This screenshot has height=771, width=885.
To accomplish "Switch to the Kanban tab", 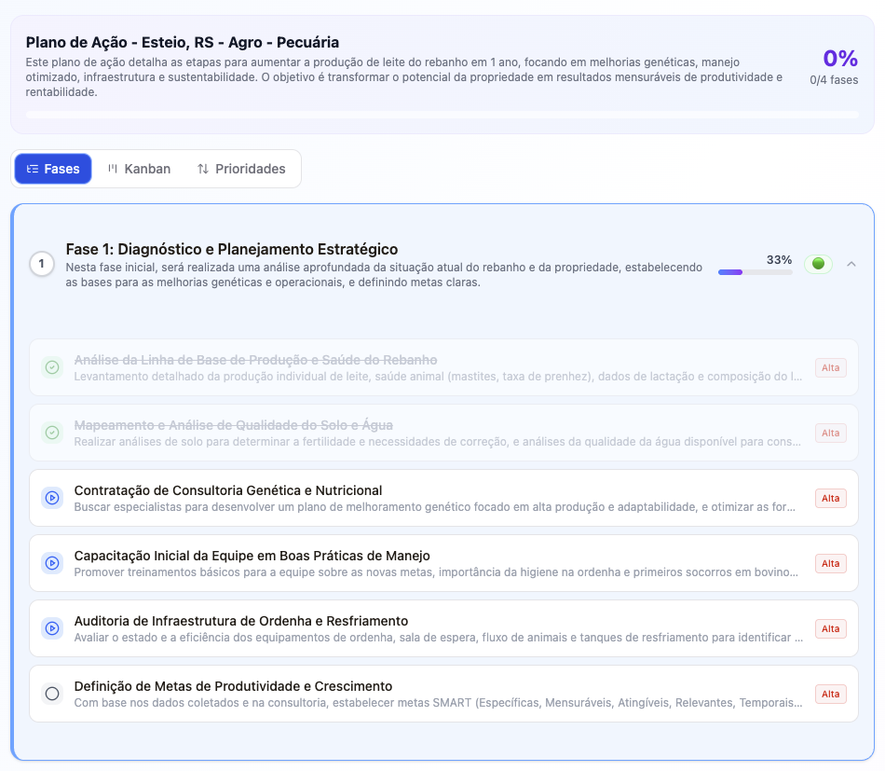I will (140, 169).
